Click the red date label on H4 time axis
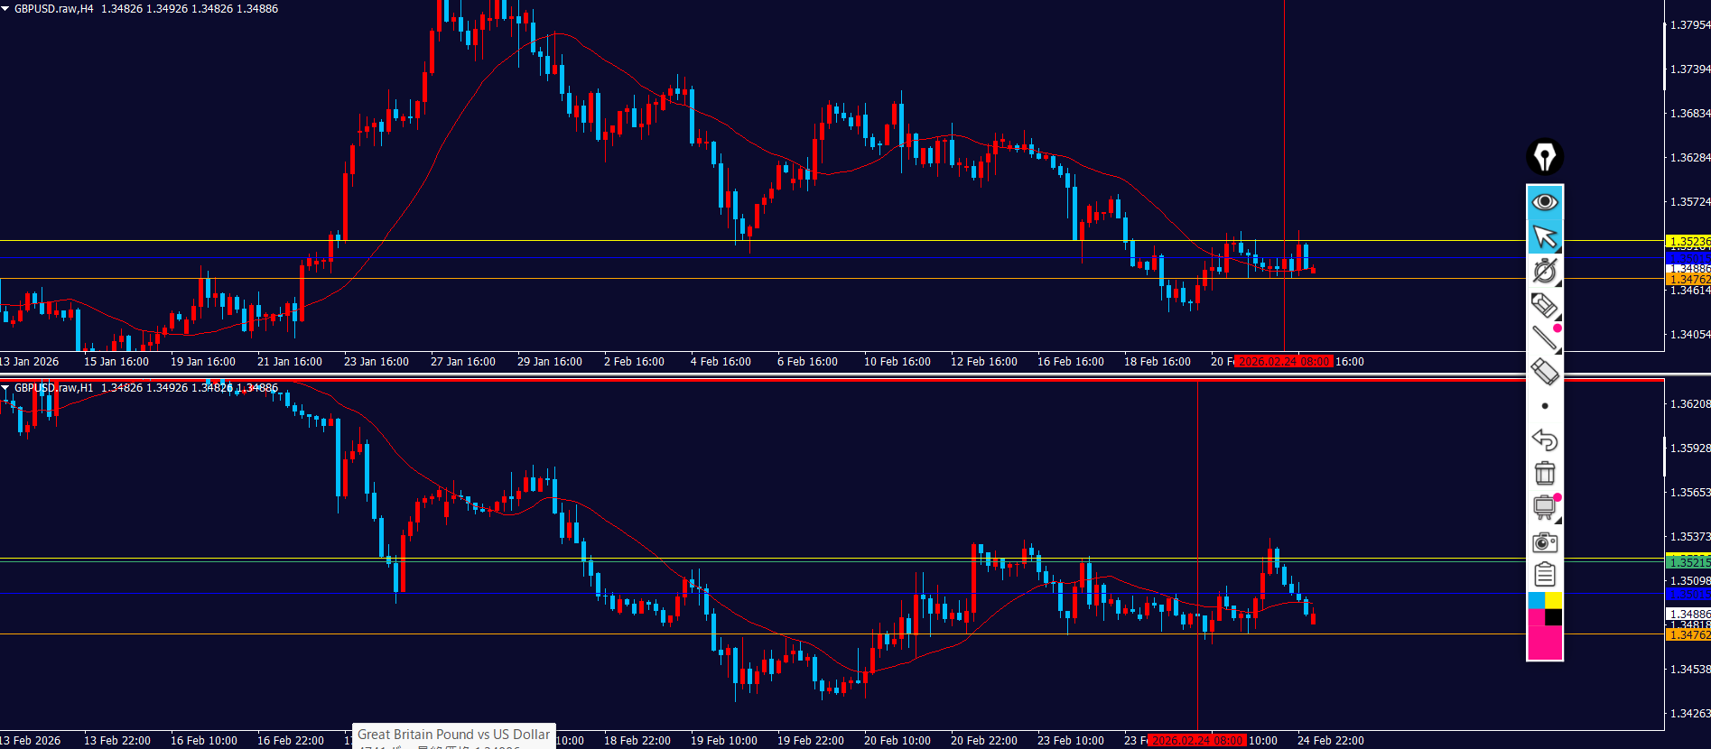The width and height of the screenshot is (1711, 749). (x=1283, y=362)
